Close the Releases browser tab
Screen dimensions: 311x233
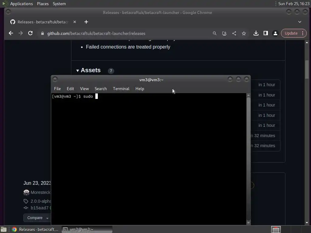coord(75,22)
